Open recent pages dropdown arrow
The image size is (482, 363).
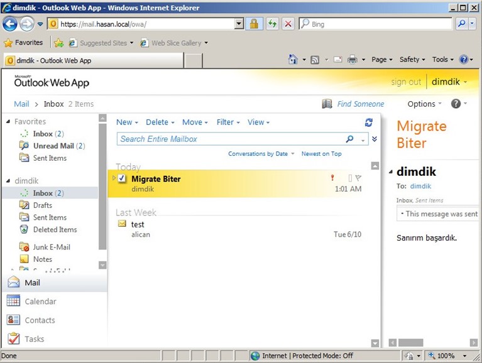click(40, 24)
